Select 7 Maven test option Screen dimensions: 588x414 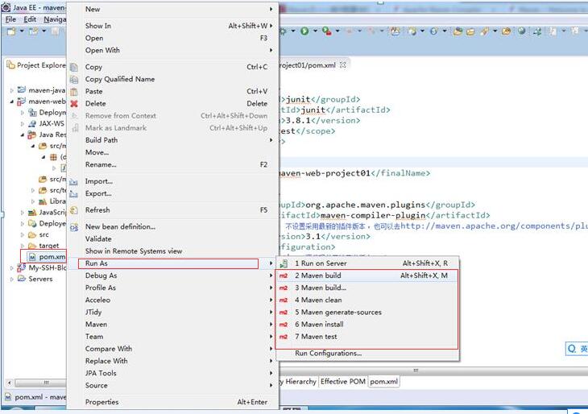coord(367,337)
